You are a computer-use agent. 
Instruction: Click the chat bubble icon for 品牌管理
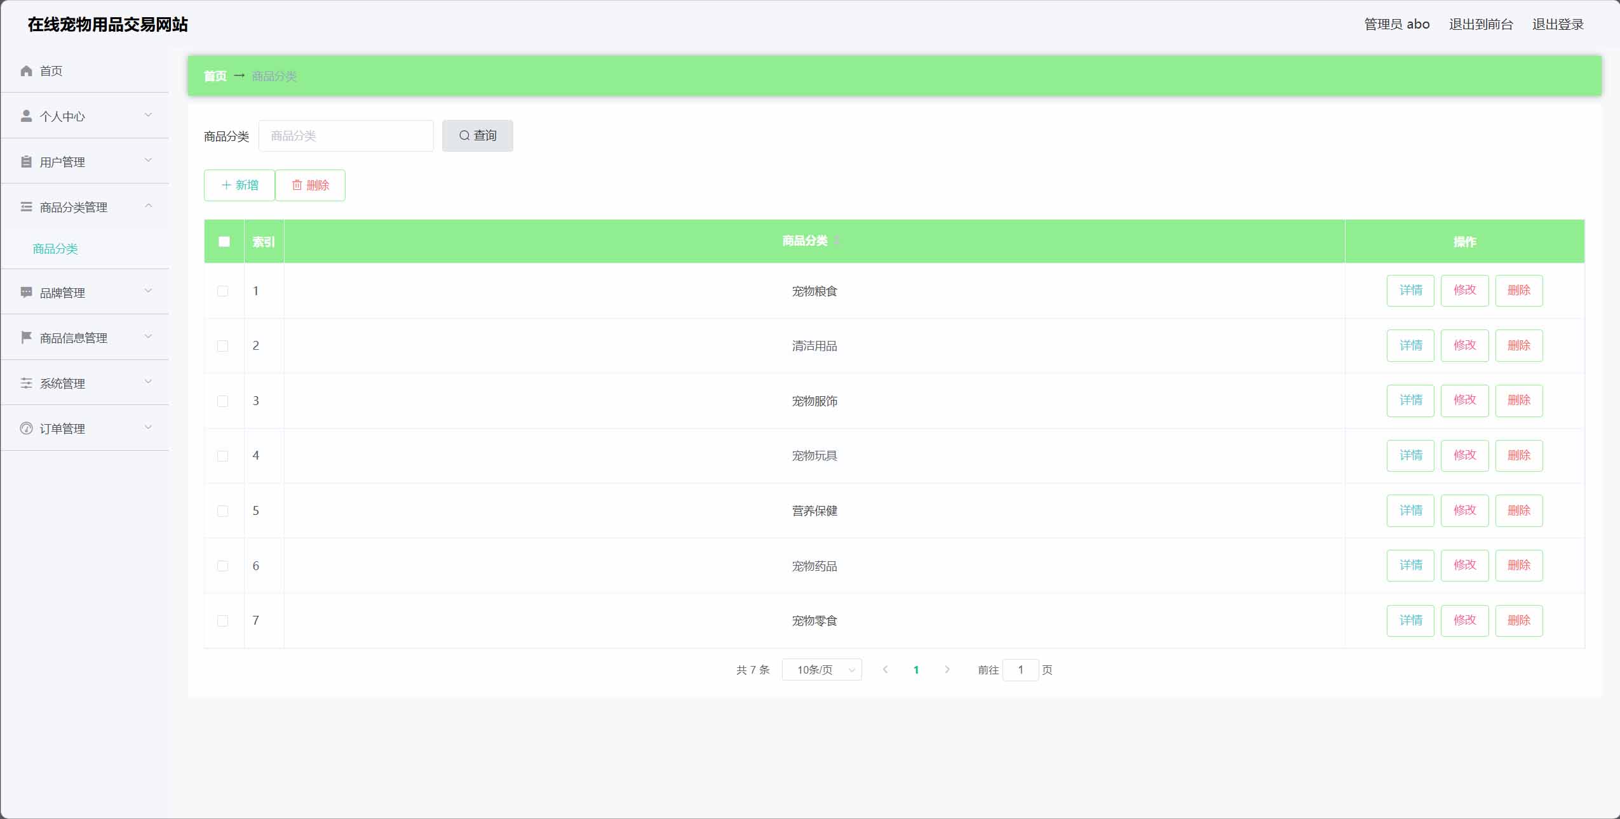26,292
